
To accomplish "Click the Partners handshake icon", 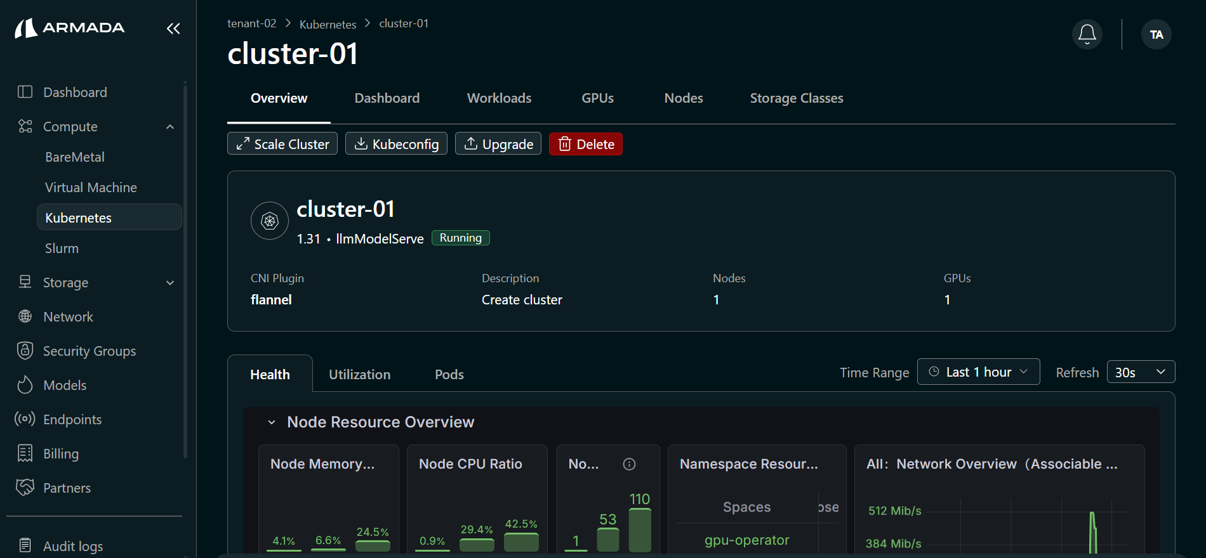I will click(25, 488).
